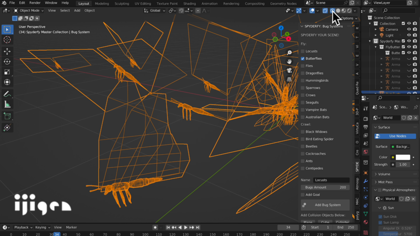420x236 pixels.
Task: Open the Global transform orientation dropdown
Action: click(x=154, y=10)
